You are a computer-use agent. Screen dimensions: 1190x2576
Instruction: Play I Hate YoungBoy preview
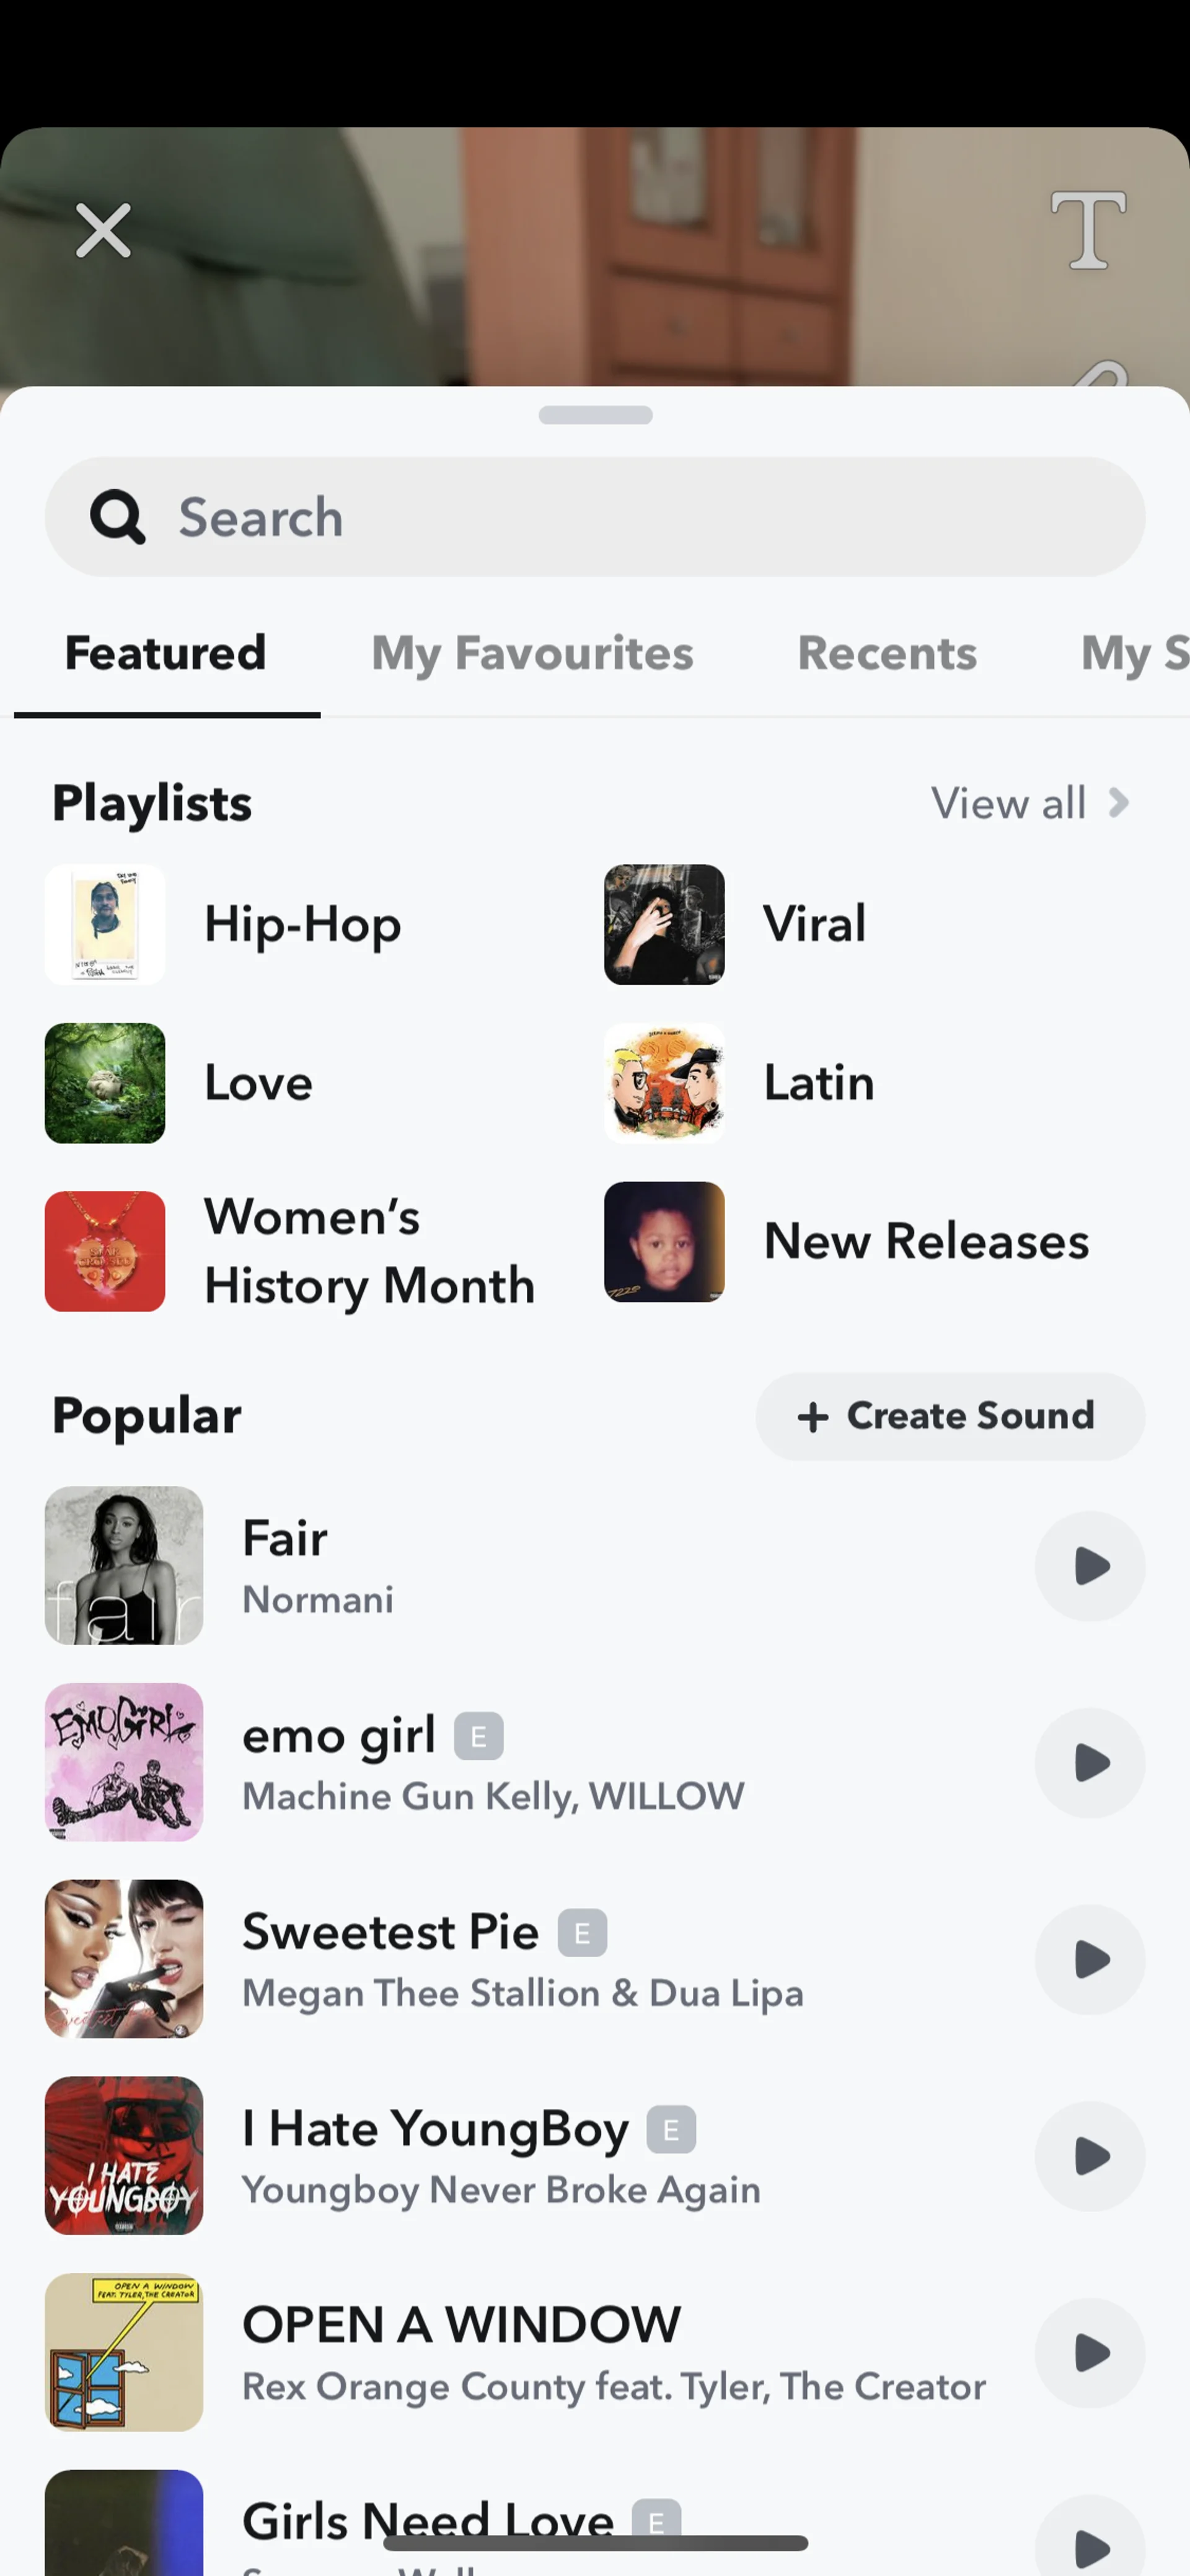pos(1089,2156)
